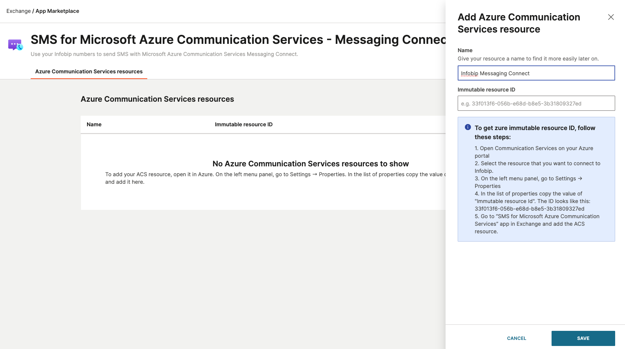This screenshot has width=625, height=349.
Task: Cancel adding the resource
Action: pos(516,338)
